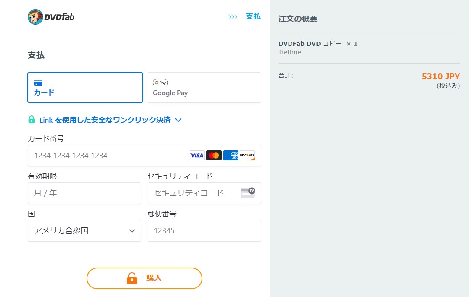Click the 5310 JPY total amount
469x297 pixels.
tap(441, 76)
